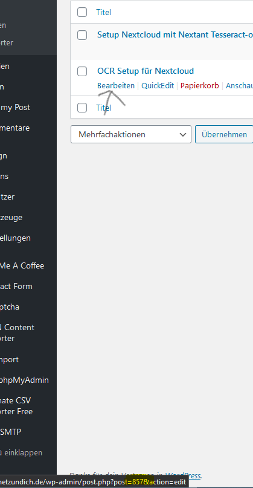Tick the checkbox beside top Titel header
This screenshot has height=488, width=253.
point(82,13)
